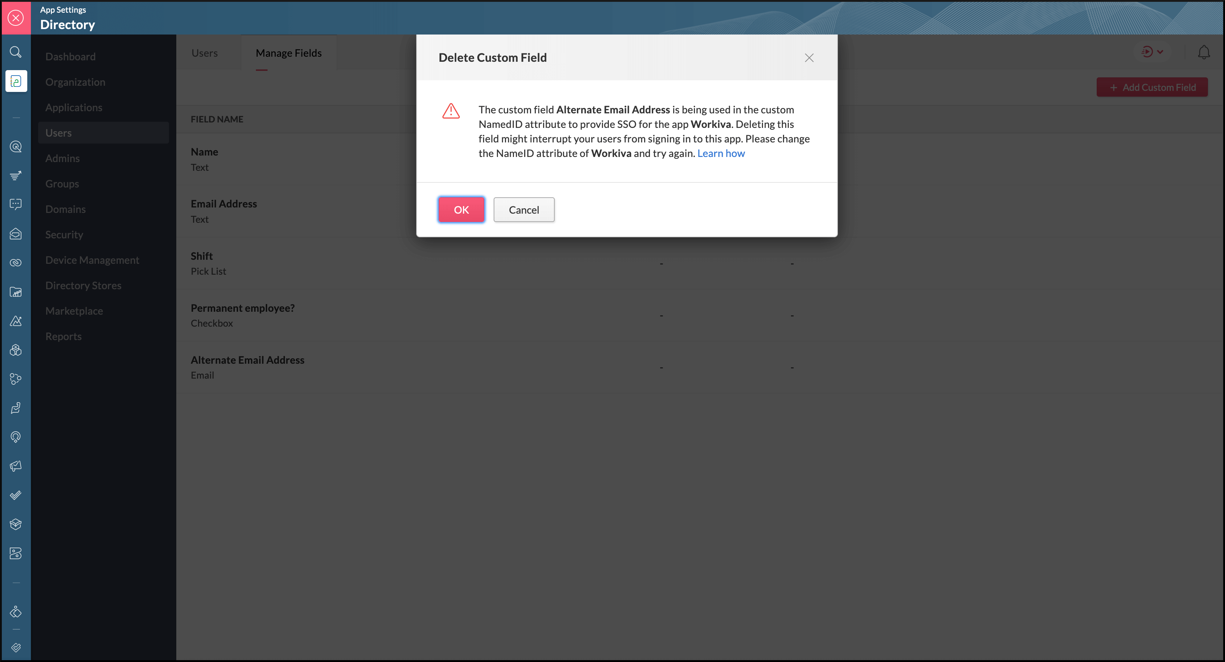This screenshot has width=1225, height=662.
Task: Open the three connected circles app icon
Action: [16, 379]
